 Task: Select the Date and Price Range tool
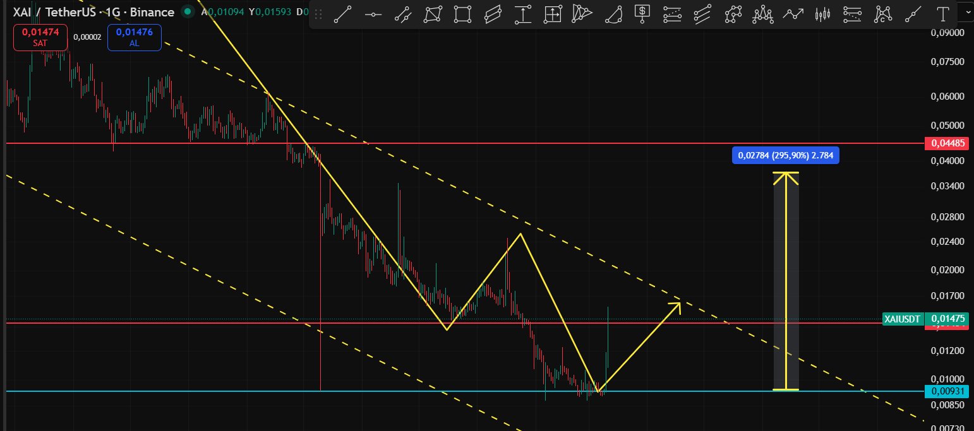553,14
